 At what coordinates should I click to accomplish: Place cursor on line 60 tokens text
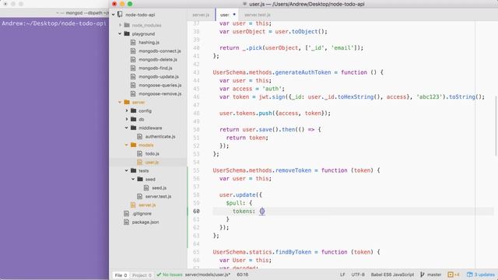click(244, 211)
